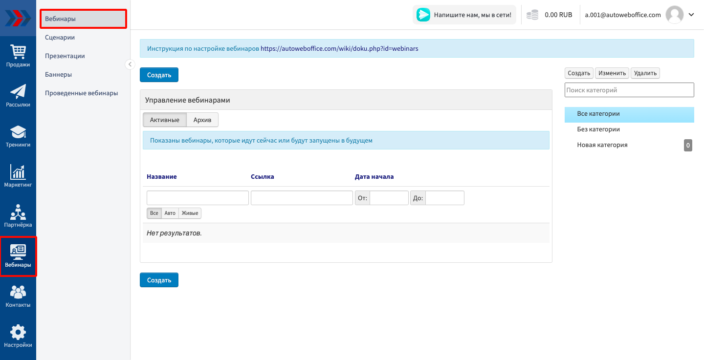Image resolution: width=704 pixels, height=360 pixels.
Task: Collapse the left submenu panel
Action: point(130,64)
